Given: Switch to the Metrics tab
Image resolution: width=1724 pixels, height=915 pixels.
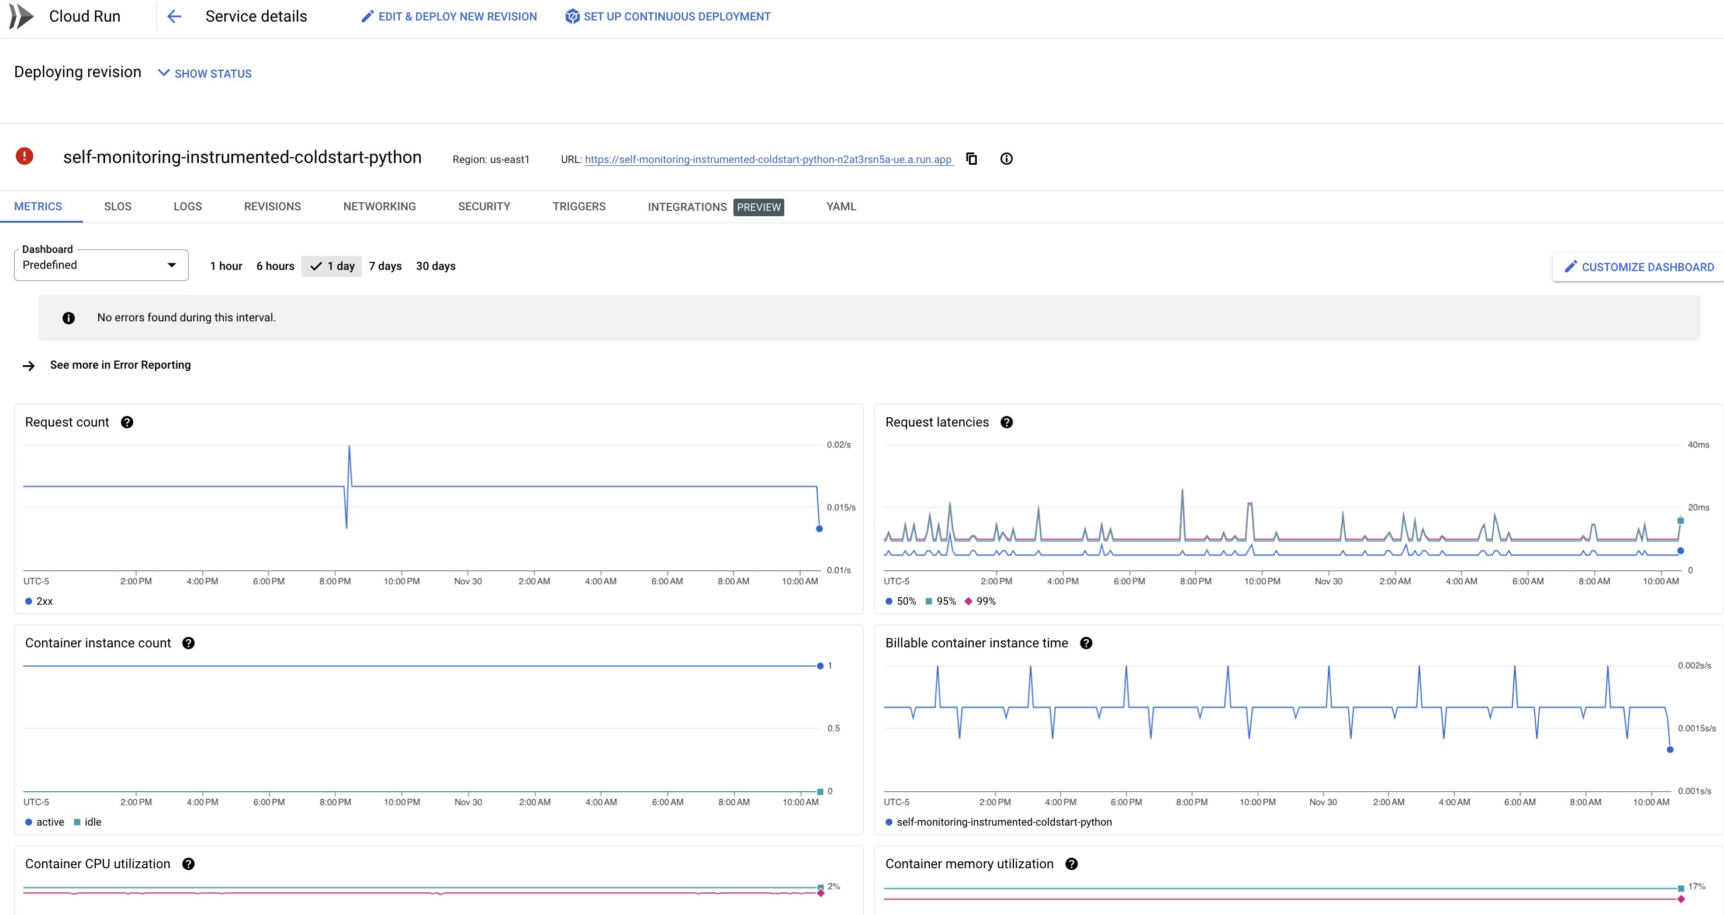Looking at the screenshot, I should point(38,207).
